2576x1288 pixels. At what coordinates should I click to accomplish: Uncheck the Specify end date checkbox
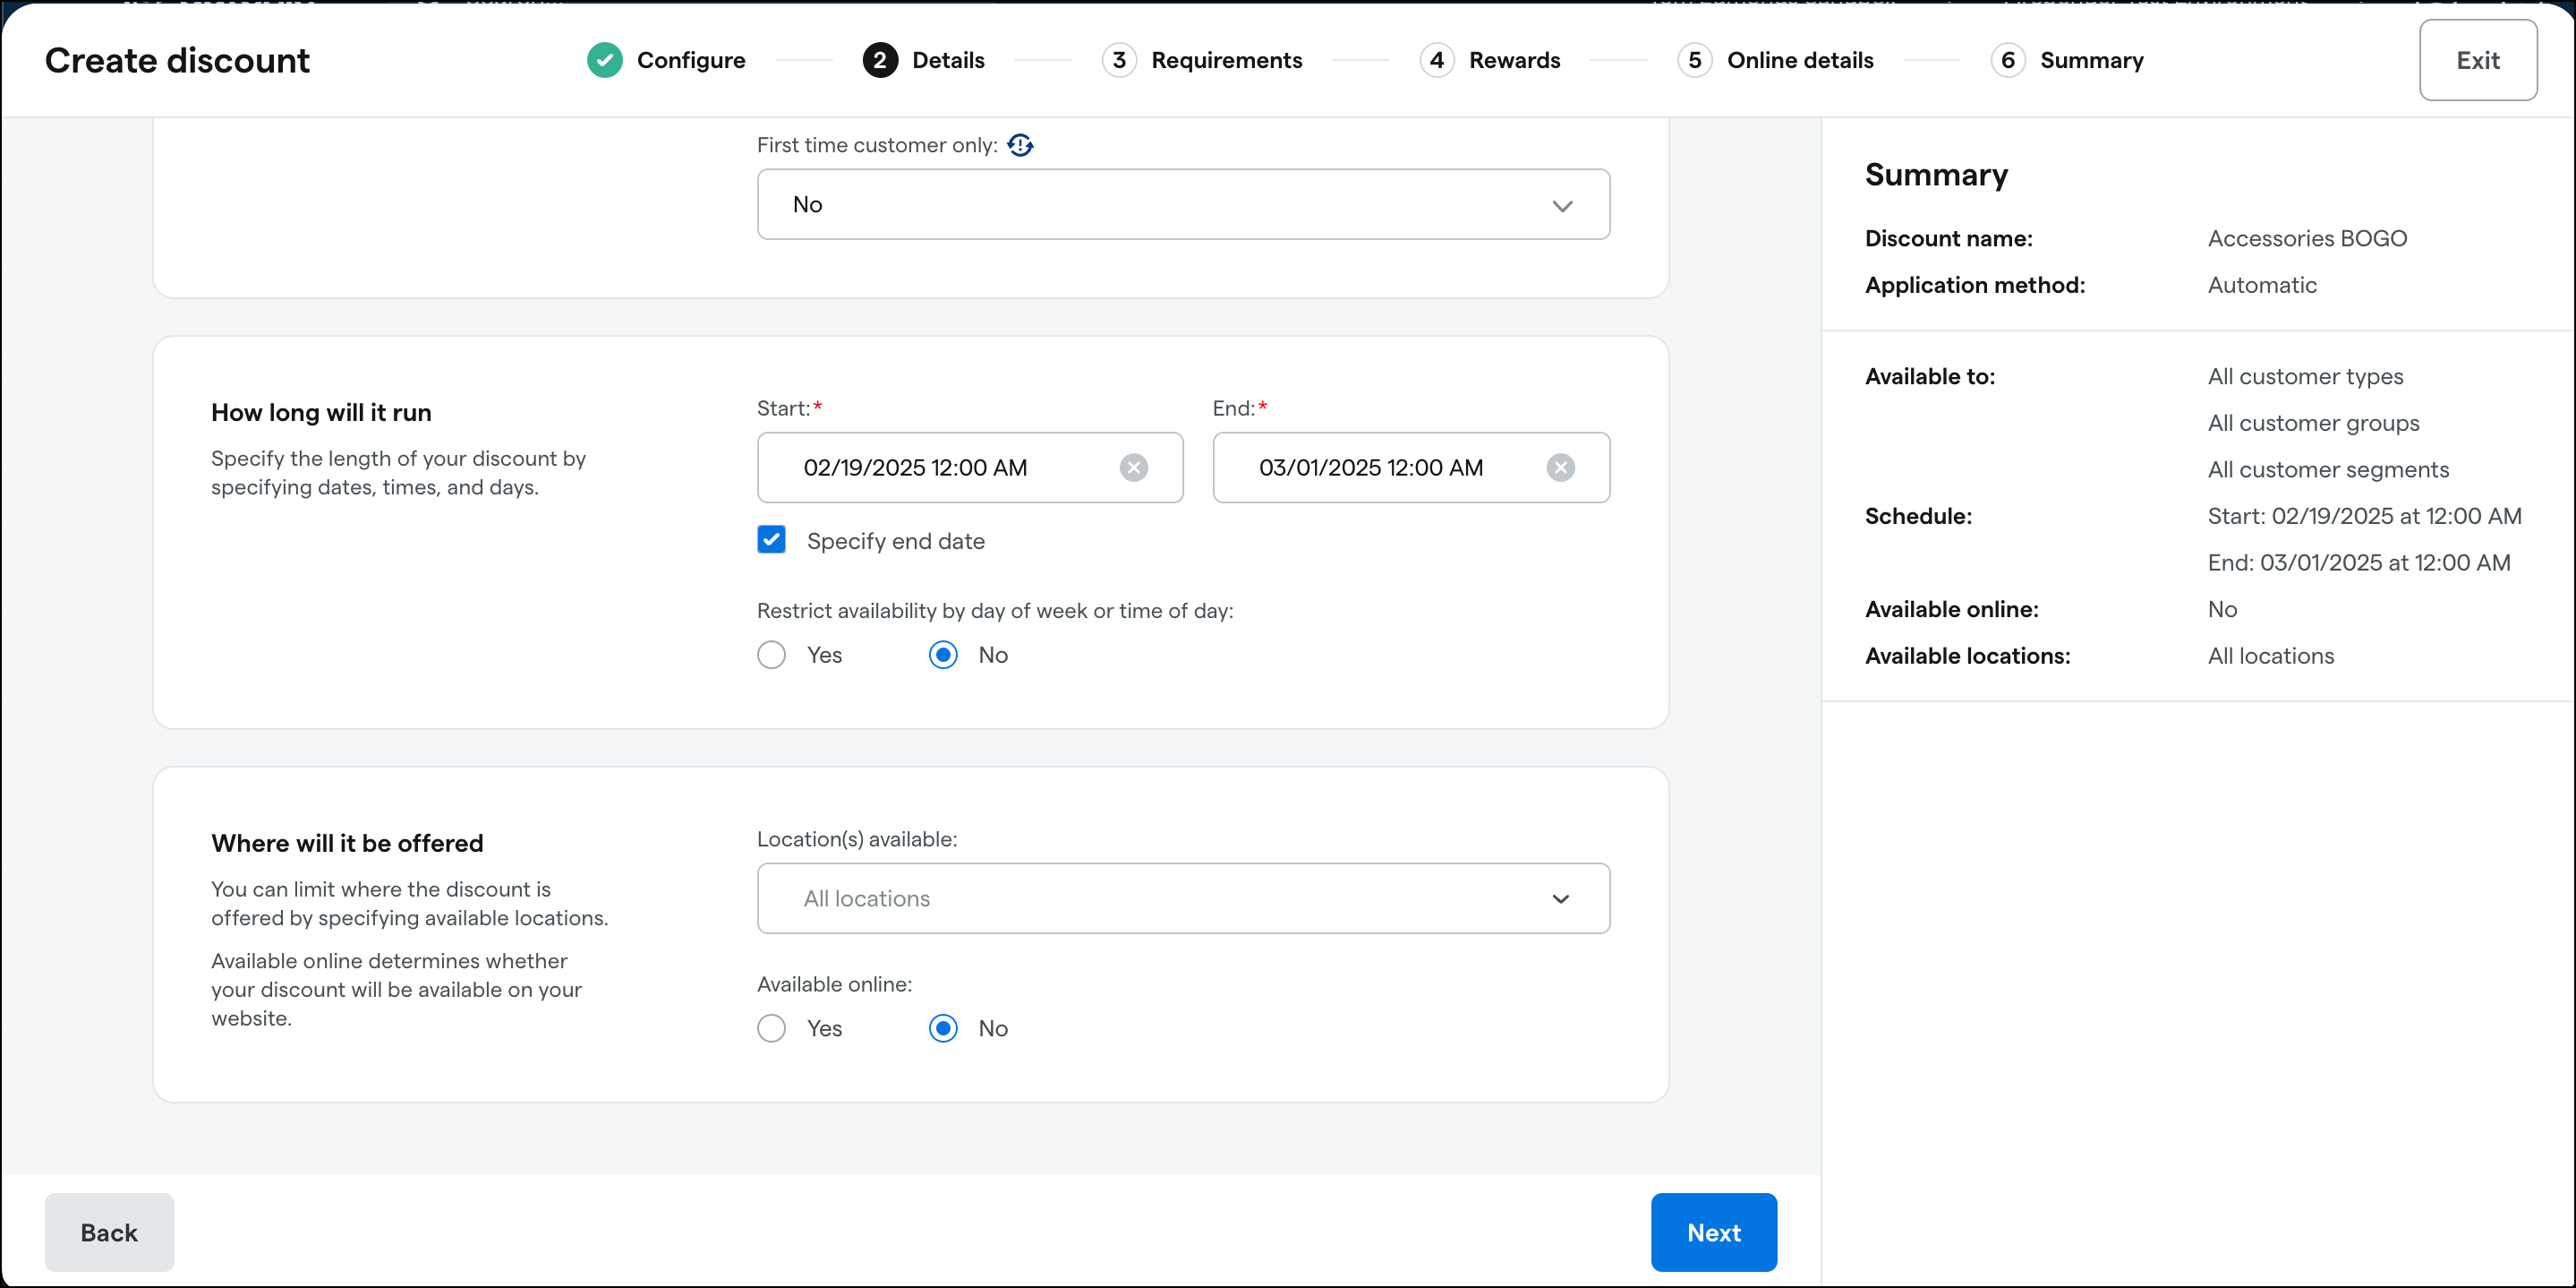tap(771, 539)
